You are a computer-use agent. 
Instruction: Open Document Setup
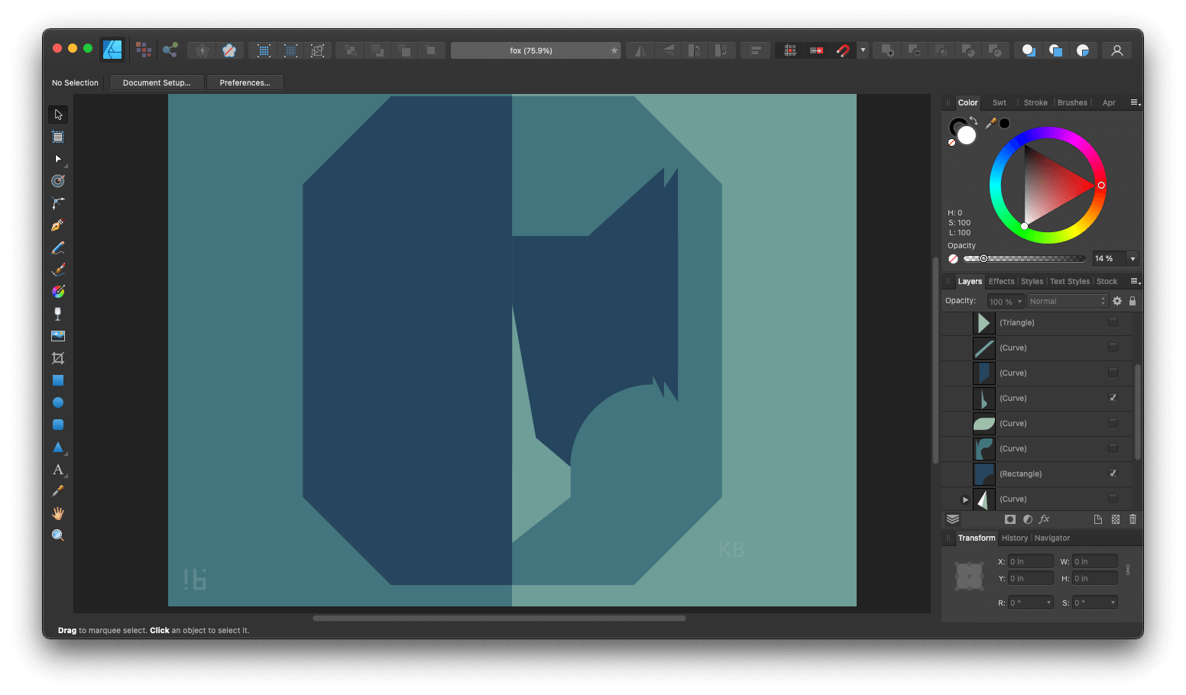click(x=157, y=82)
